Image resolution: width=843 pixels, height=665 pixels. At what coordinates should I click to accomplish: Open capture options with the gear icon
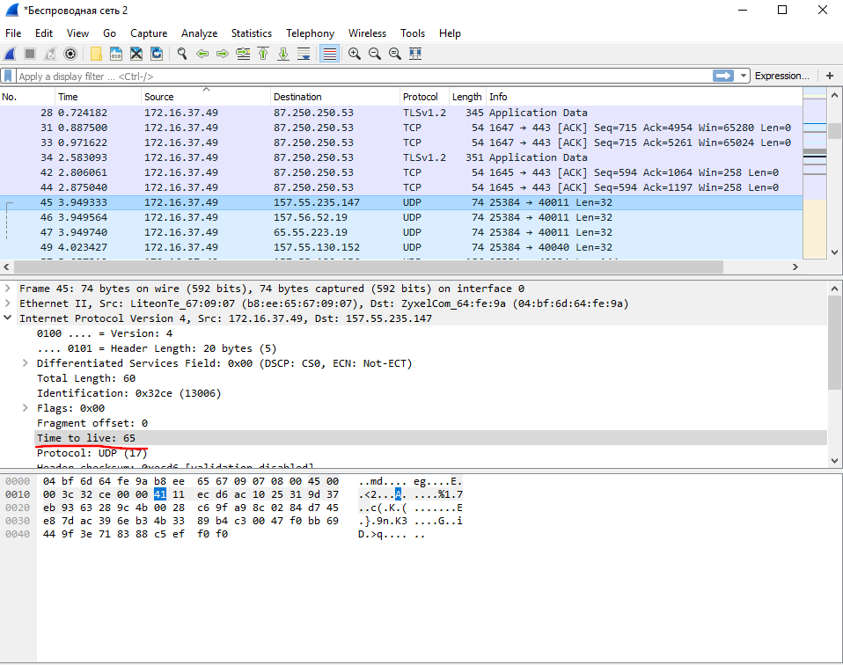pos(70,54)
